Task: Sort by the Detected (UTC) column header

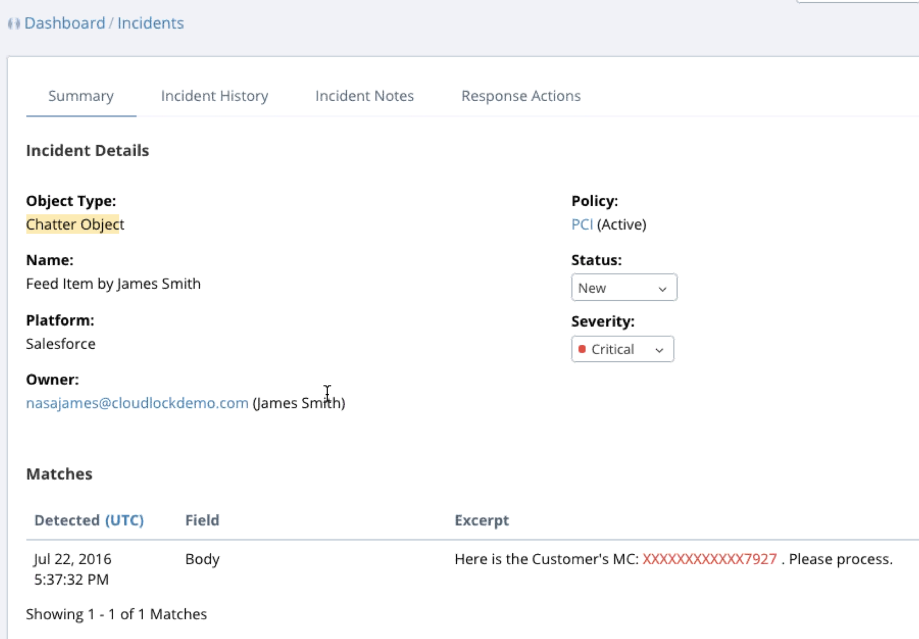Action: point(88,520)
